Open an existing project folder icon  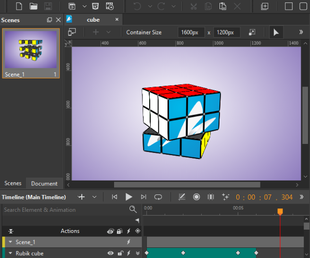click(33, 6)
